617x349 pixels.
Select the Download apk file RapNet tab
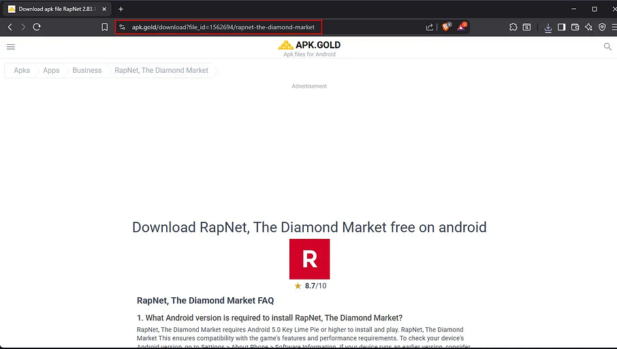pos(57,9)
